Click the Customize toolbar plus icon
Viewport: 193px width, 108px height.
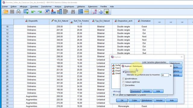click(106, 12)
